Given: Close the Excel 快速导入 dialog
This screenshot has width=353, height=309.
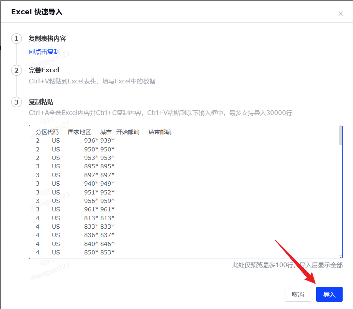Looking at the screenshot, I should click(341, 14).
